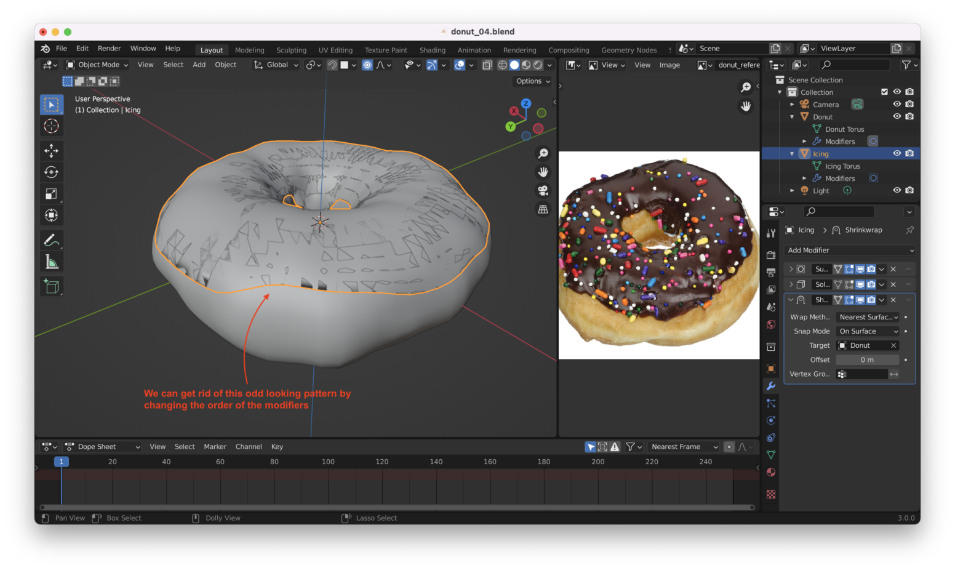Clear the Donut target with the X button
Image resolution: width=955 pixels, height=570 pixels.
(893, 345)
